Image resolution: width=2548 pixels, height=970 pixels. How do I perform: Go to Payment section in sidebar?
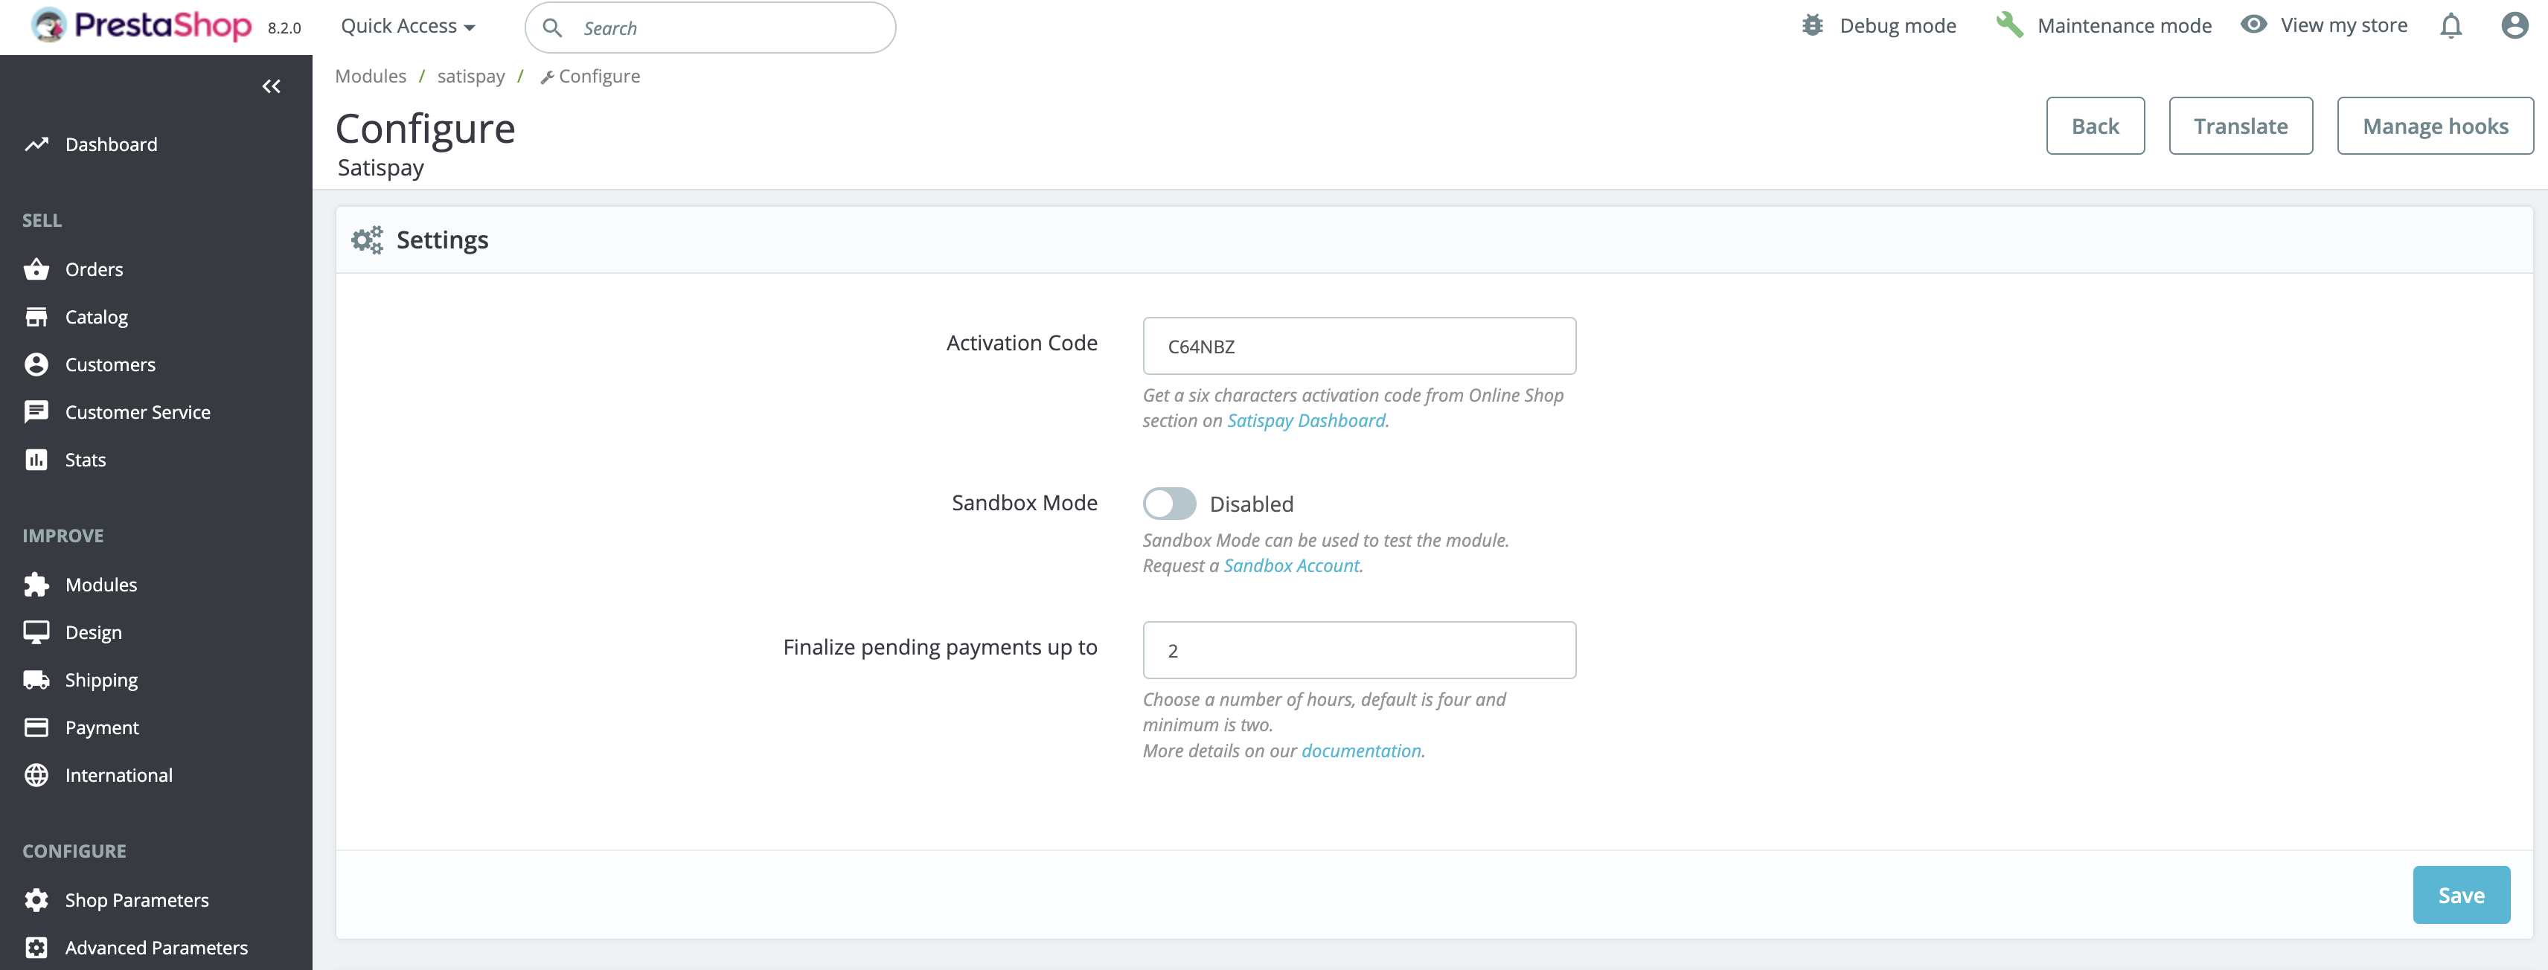[102, 727]
